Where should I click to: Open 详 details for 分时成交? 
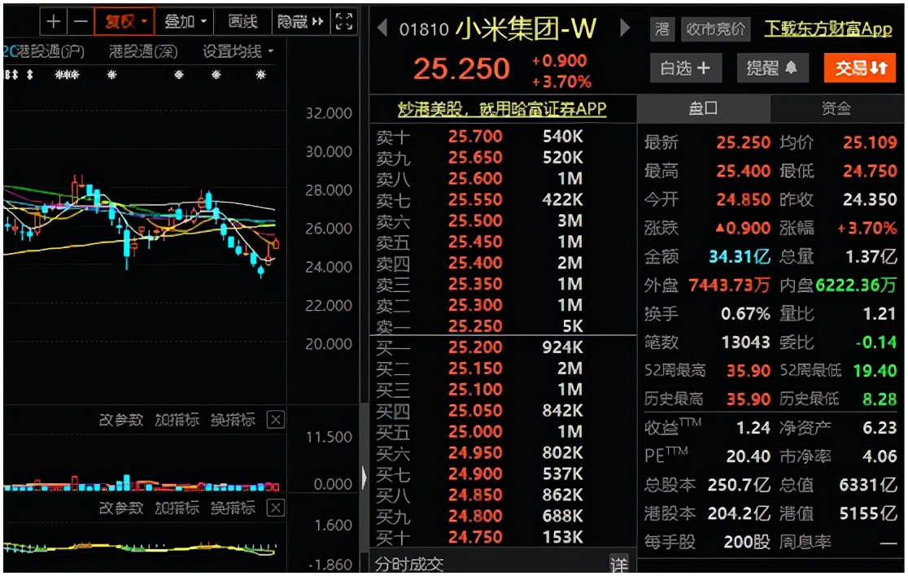coord(619,564)
